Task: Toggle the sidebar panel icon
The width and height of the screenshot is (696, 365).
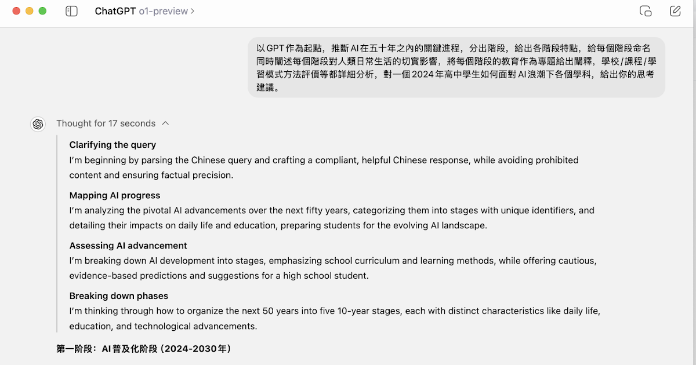Action: [71, 11]
